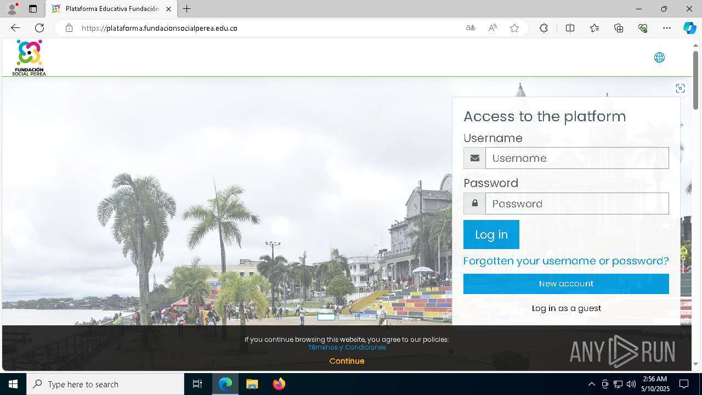Open Collections icon
Image resolution: width=702 pixels, height=395 pixels.
tap(619, 28)
